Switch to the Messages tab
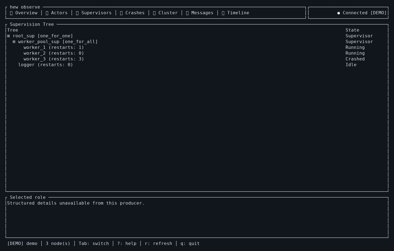394x251 pixels. [200, 13]
